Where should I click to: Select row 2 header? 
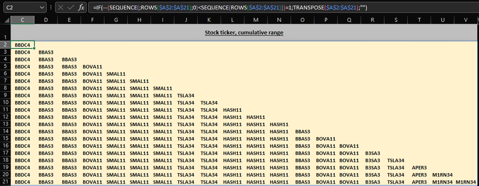point(5,45)
